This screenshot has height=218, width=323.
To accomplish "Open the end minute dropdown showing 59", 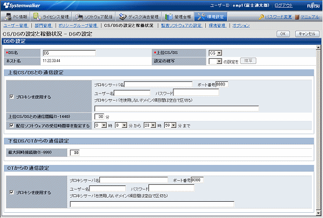I will 170,125.
